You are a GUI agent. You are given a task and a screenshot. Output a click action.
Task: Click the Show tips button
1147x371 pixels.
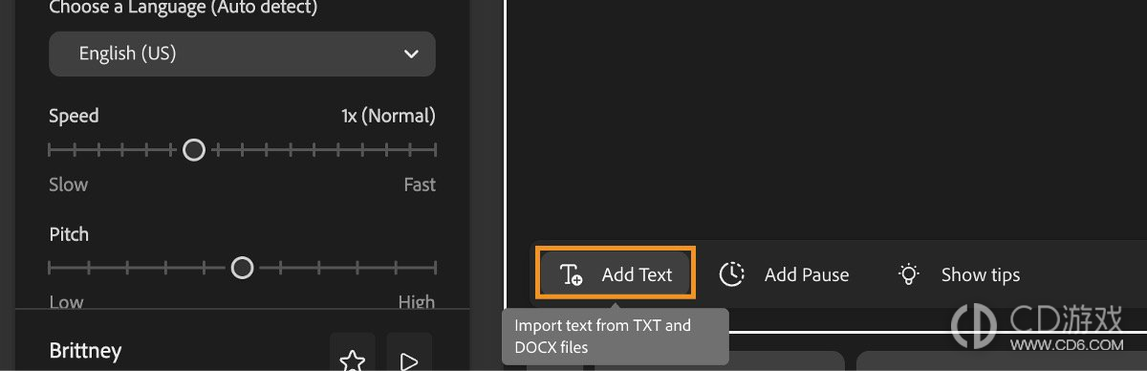[960, 274]
